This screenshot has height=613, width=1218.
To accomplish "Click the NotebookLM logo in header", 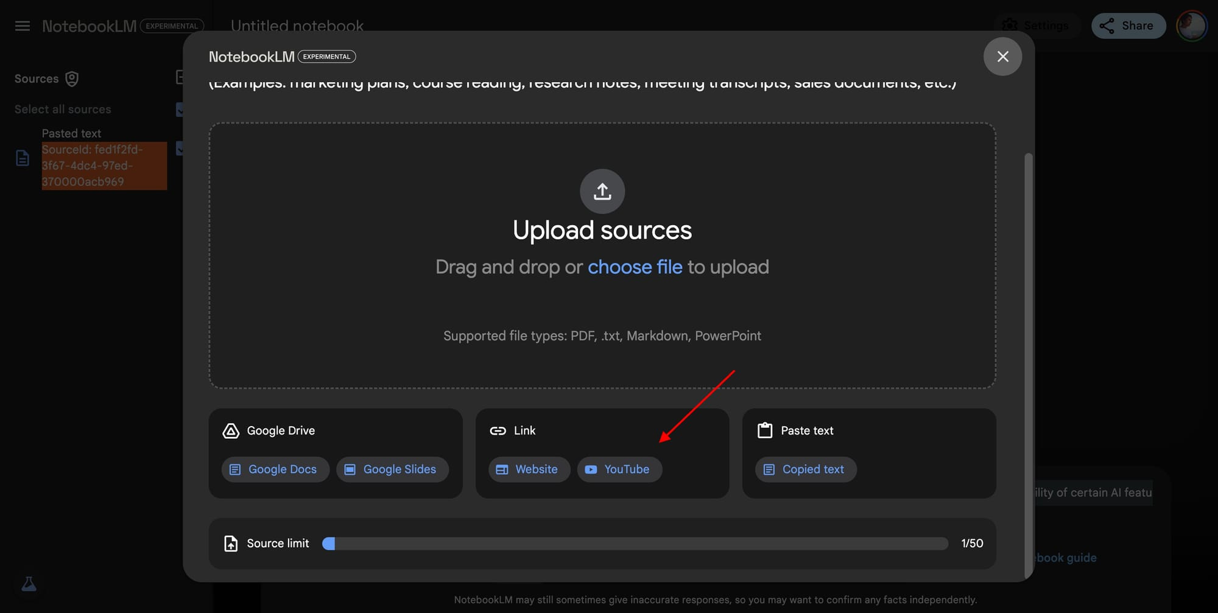I will pos(89,26).
